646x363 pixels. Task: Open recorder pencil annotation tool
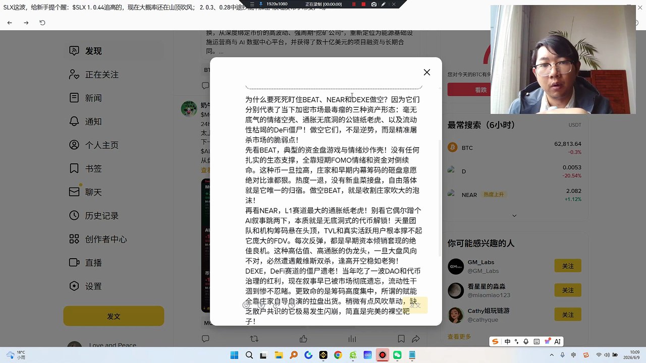coord(384,4)
